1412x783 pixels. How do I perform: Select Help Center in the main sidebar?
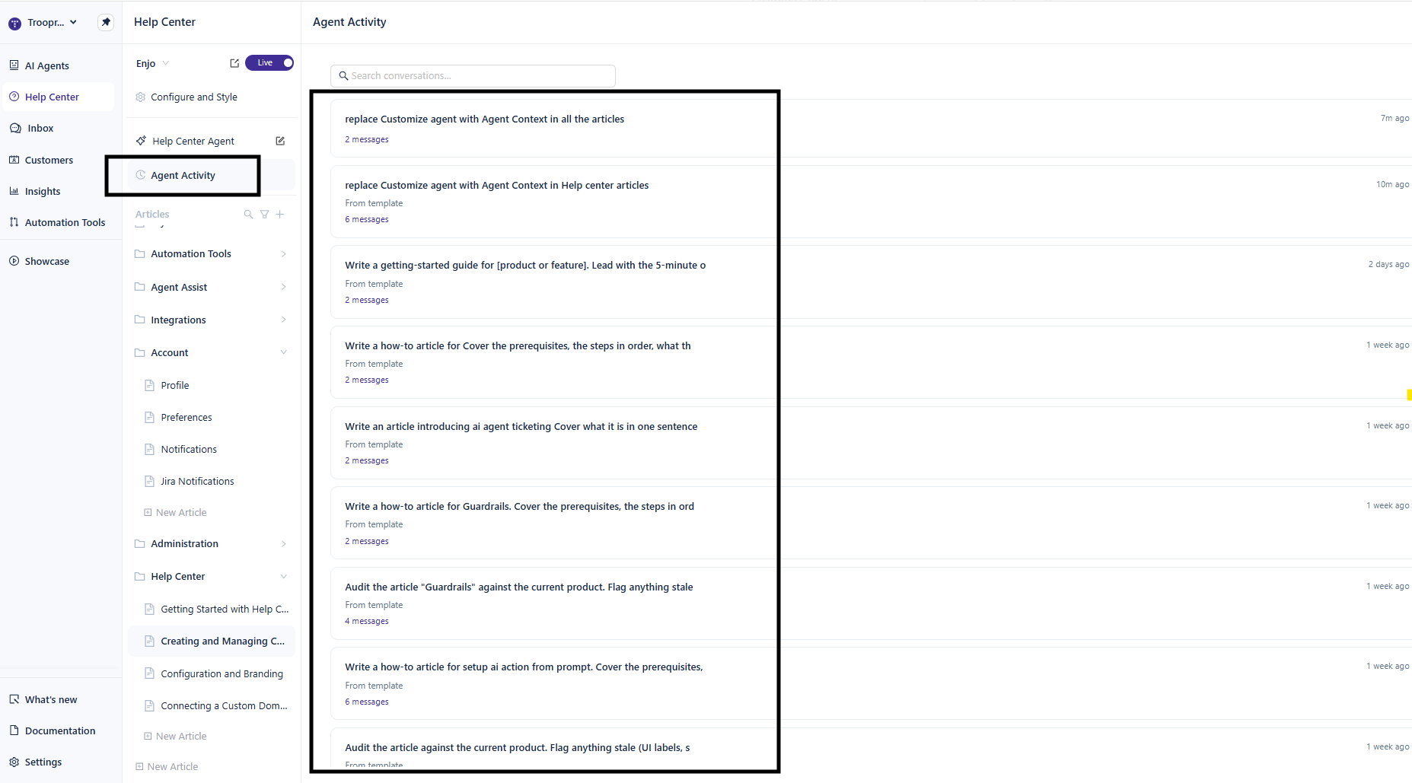(x=59, y=97)
